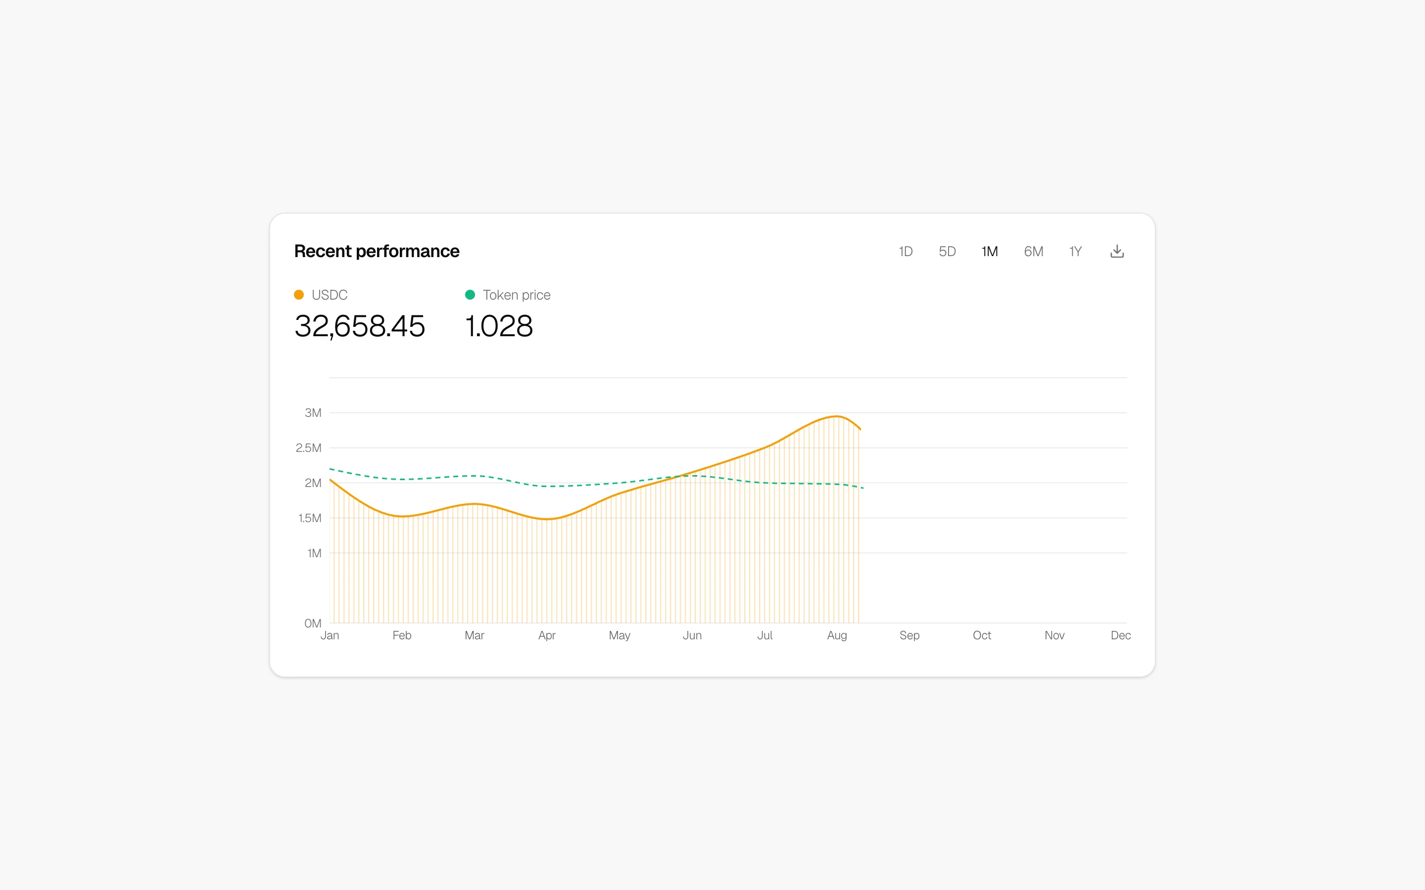
Task: Click the Aug label on the x-axis
Action: (837, 635)
